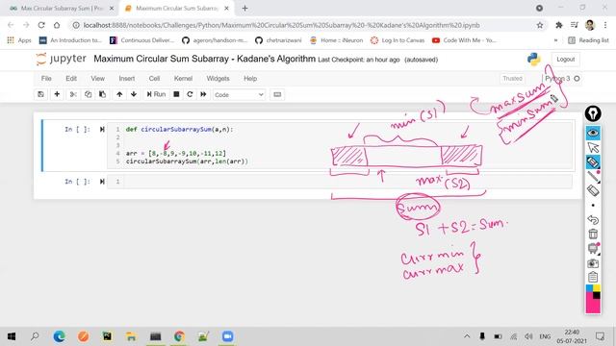Open the whiteboard or blackboard tool

(593, 249)
